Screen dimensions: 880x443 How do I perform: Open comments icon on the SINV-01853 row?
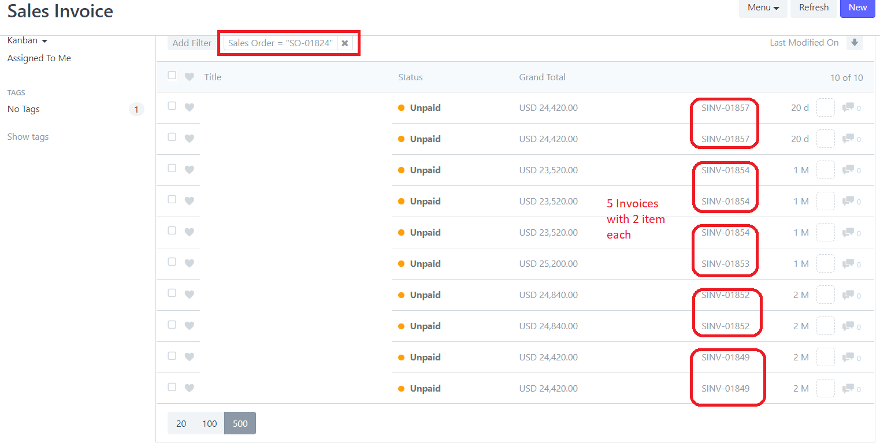pyautogui.click(x=848, y=263)
